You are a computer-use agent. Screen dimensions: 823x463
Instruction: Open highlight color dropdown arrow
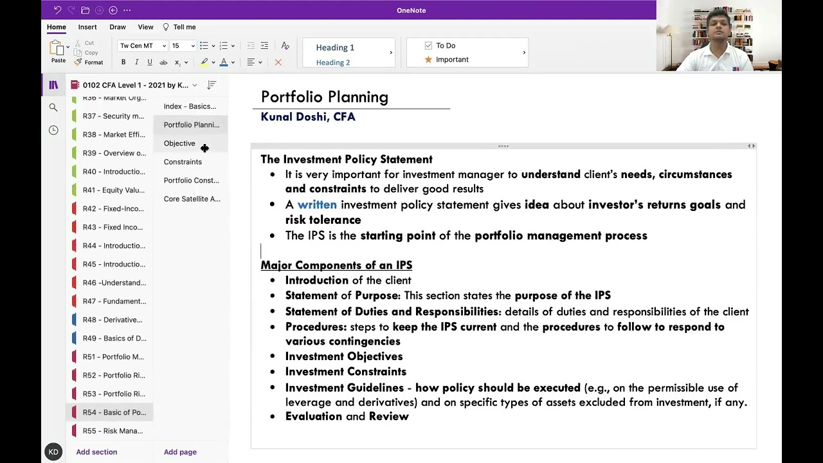[213, 62]
